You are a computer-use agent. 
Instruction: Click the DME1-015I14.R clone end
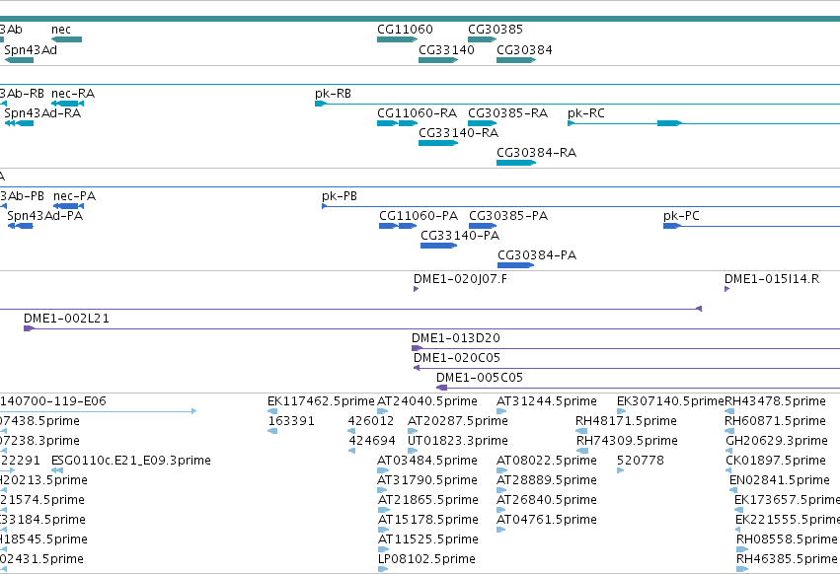point(726,289)
